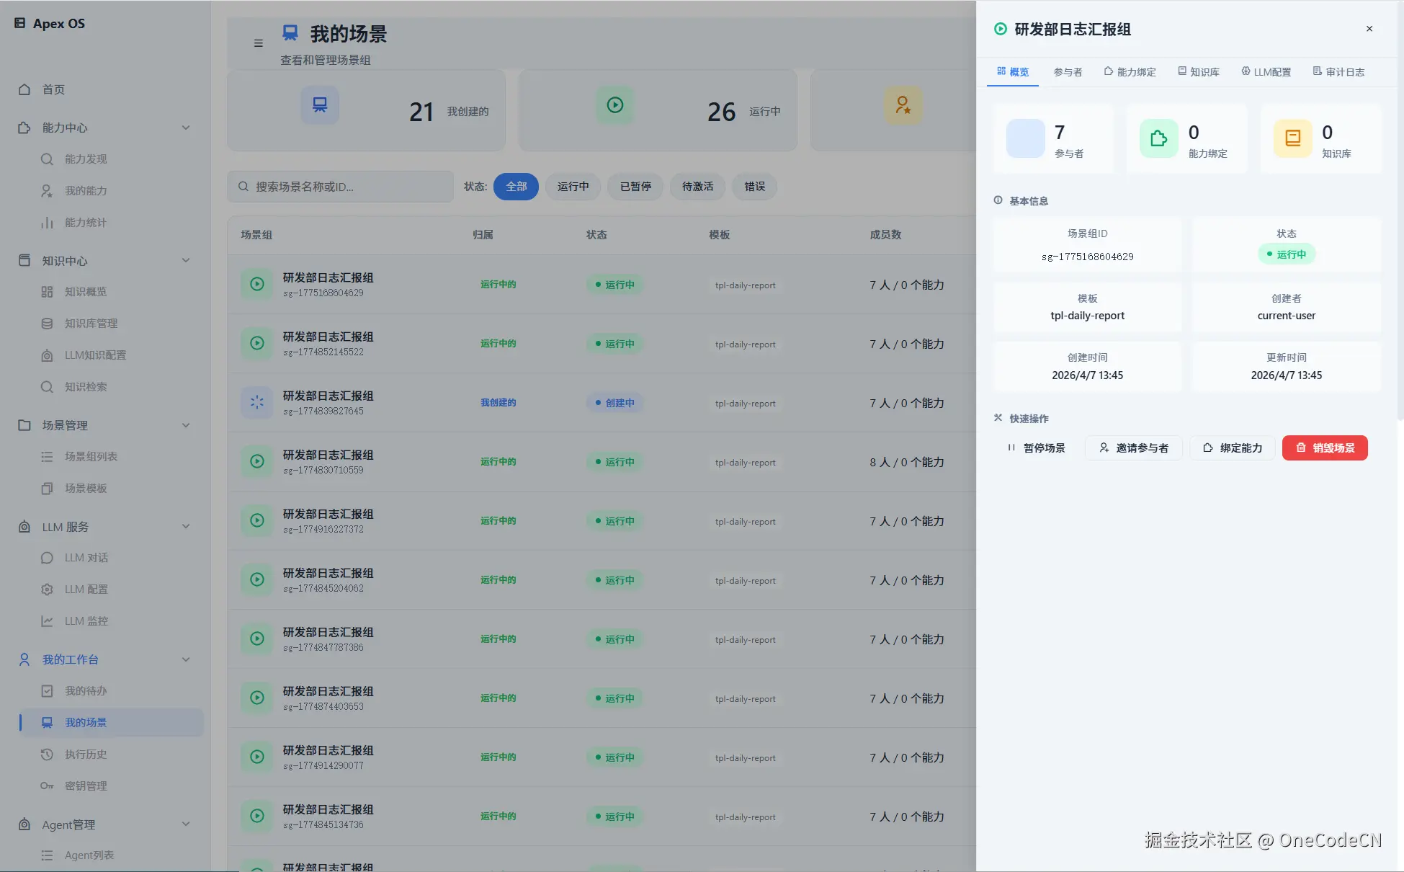
Task: Expand the Agent管理 sidebar section
Action: pyautogui.click(x=186, y=824)
